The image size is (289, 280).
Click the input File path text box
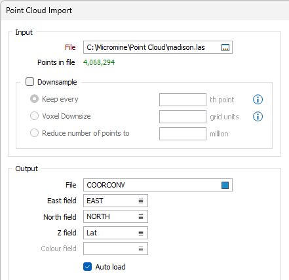click(x=158, y=47)
